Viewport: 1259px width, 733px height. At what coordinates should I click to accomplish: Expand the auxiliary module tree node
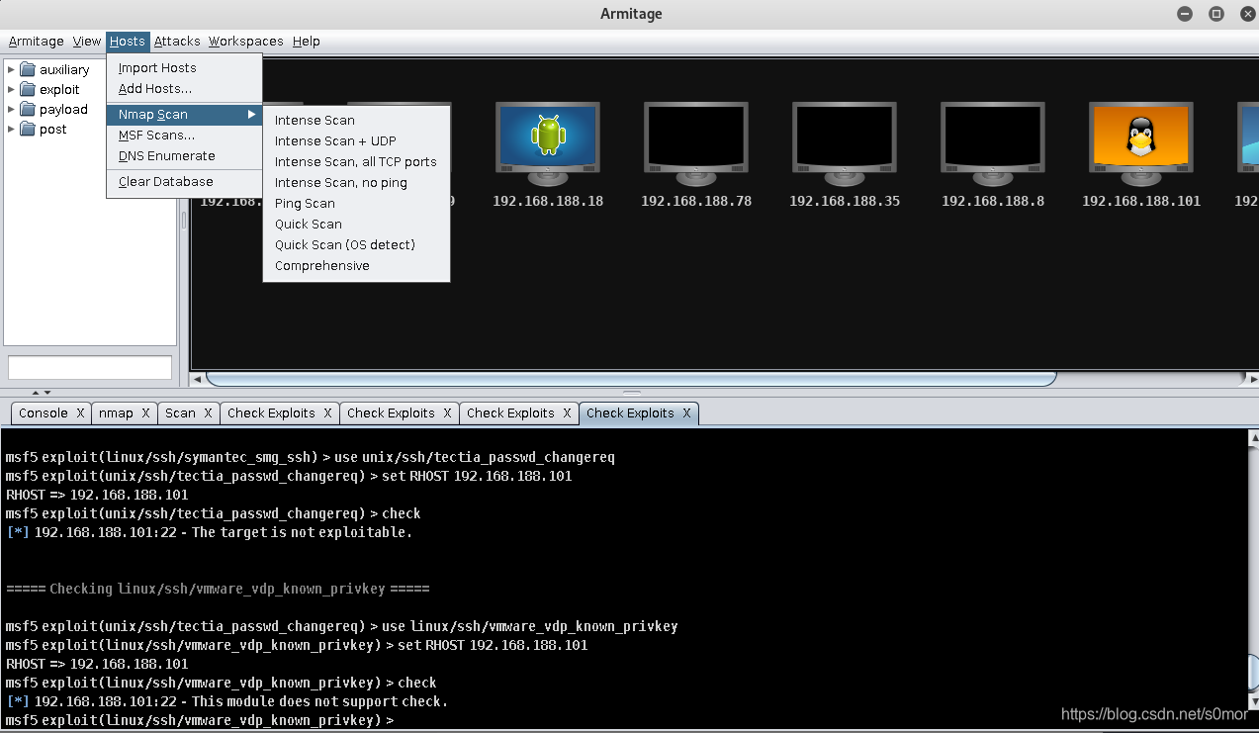tap(11, 69)
